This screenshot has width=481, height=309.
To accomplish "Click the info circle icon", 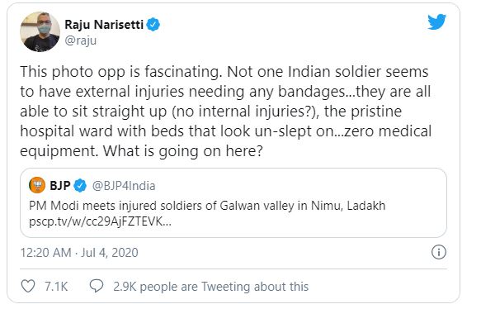I will (439, 252).
